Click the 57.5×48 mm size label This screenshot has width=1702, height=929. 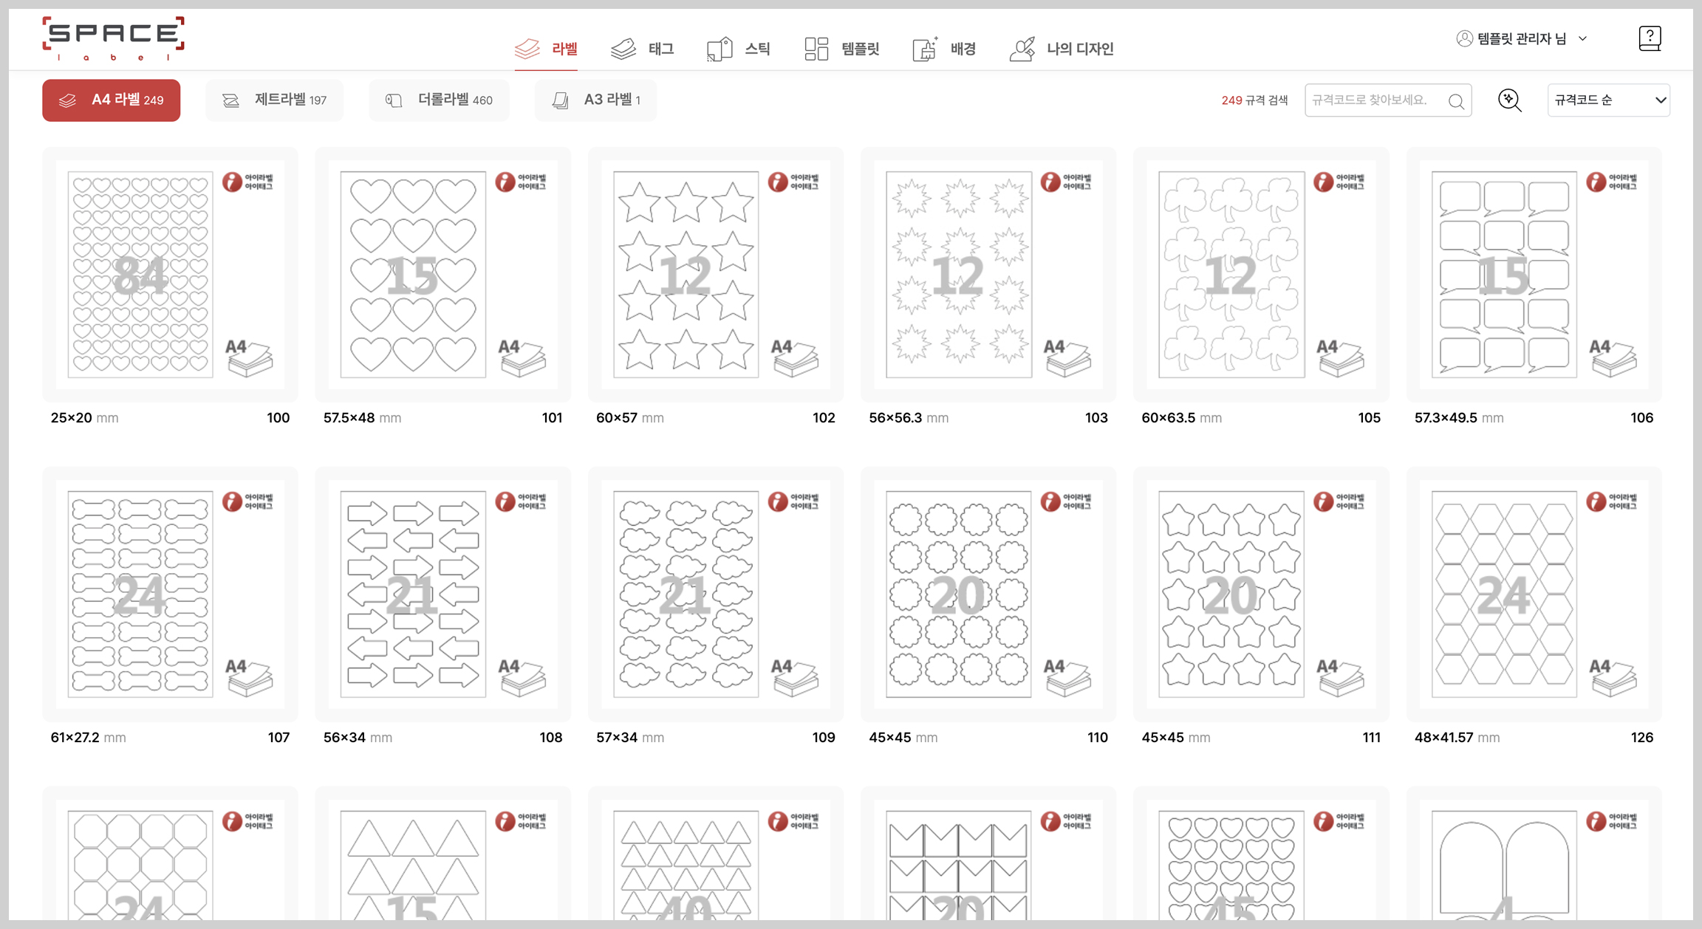pos(363,418)
